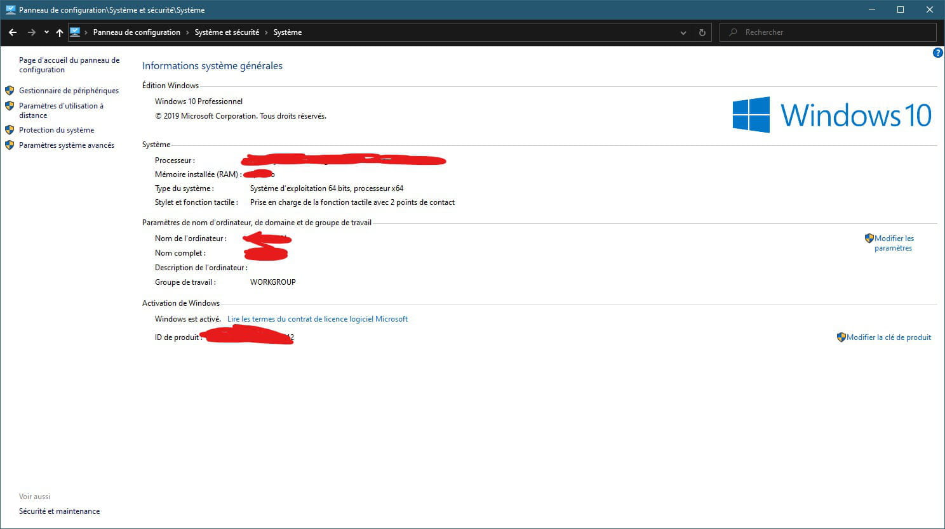The height and width of the screenshot is (529, 945).
Task: Expand chevron after Système et sécurité
Action: (266, 32)
